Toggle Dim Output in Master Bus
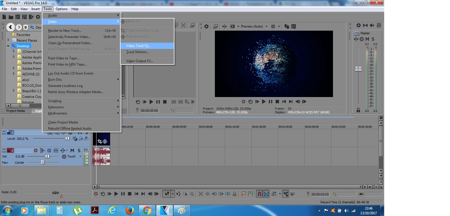Image resolution: width=450 pixels, height=216 pixels. pos(372,25)
